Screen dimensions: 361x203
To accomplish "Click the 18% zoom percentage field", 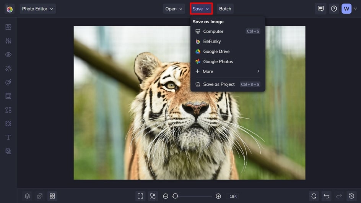I will tap(233, 196).
